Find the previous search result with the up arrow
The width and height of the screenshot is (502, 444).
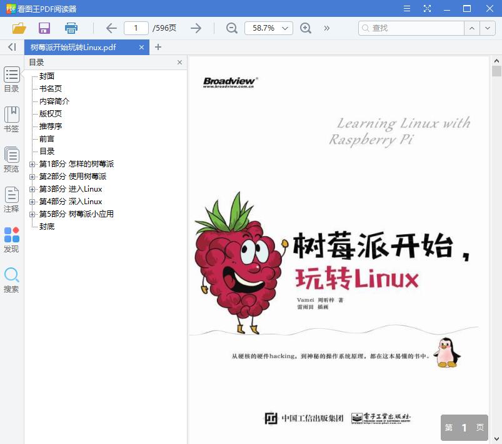472,28
